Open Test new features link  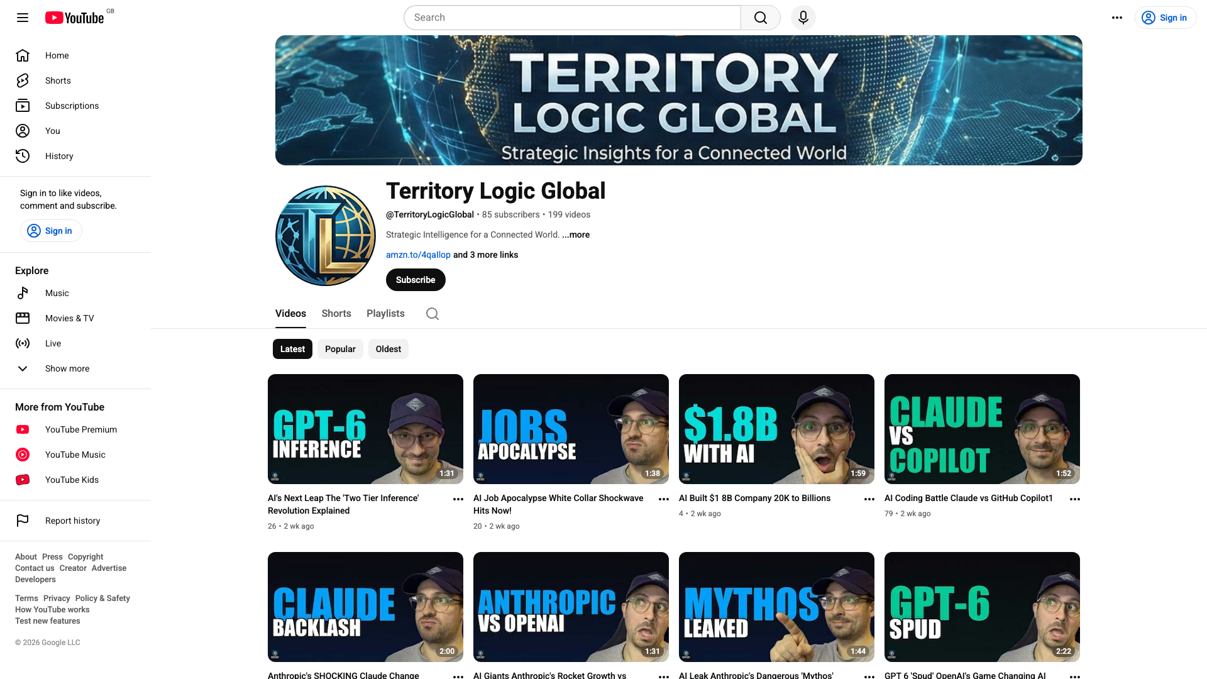[x=48, y=621]
